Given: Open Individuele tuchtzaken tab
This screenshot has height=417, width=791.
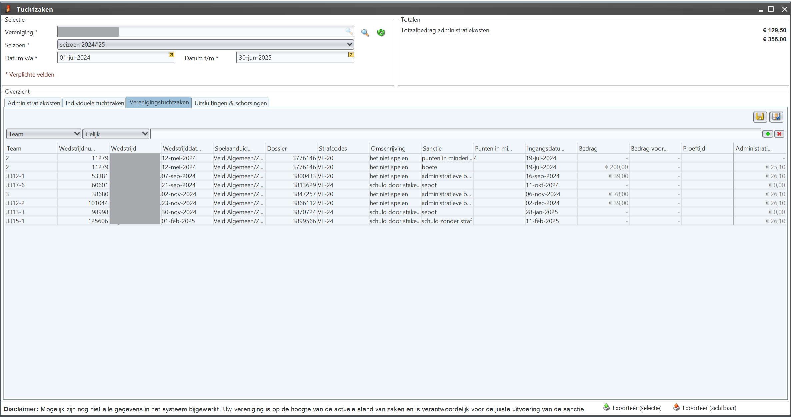Looking at the screenshot, I should click(95, 103).
